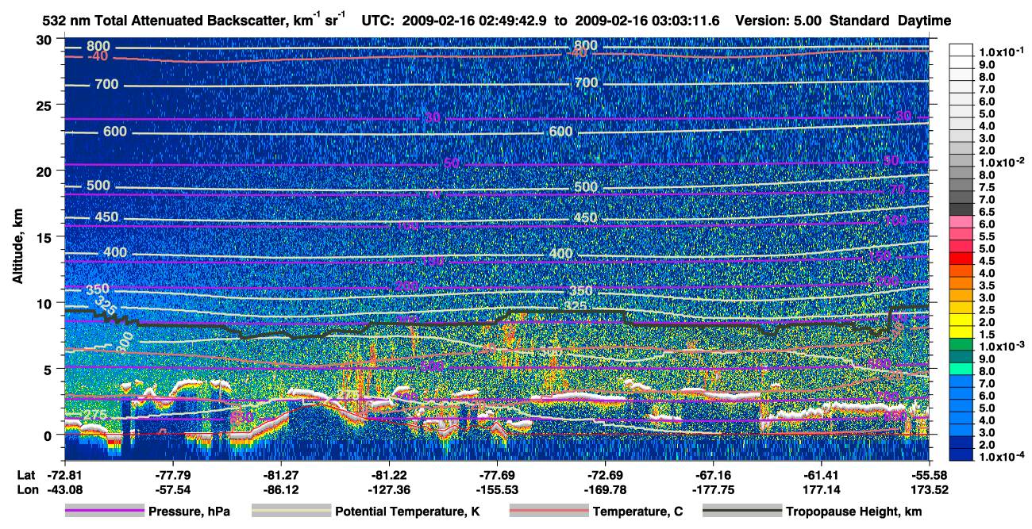Click the latitude value -72.81
1032x529 pixels.
point(65,475)
